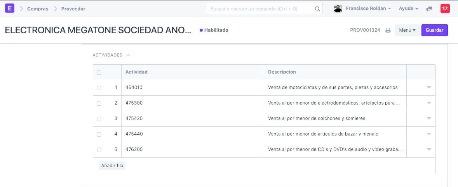Screen dimensions: 458x187
Task: Open the Menú dropdown
Action: point(407,30)
